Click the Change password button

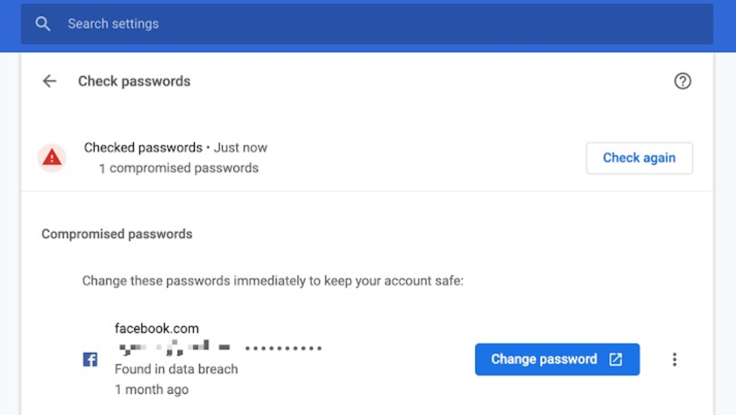coord(544,359)
